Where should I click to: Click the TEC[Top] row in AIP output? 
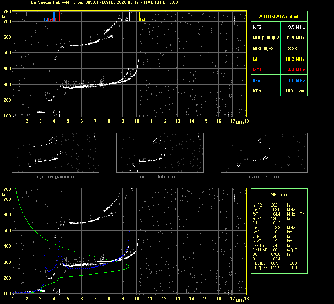click(x=275, y=268)
